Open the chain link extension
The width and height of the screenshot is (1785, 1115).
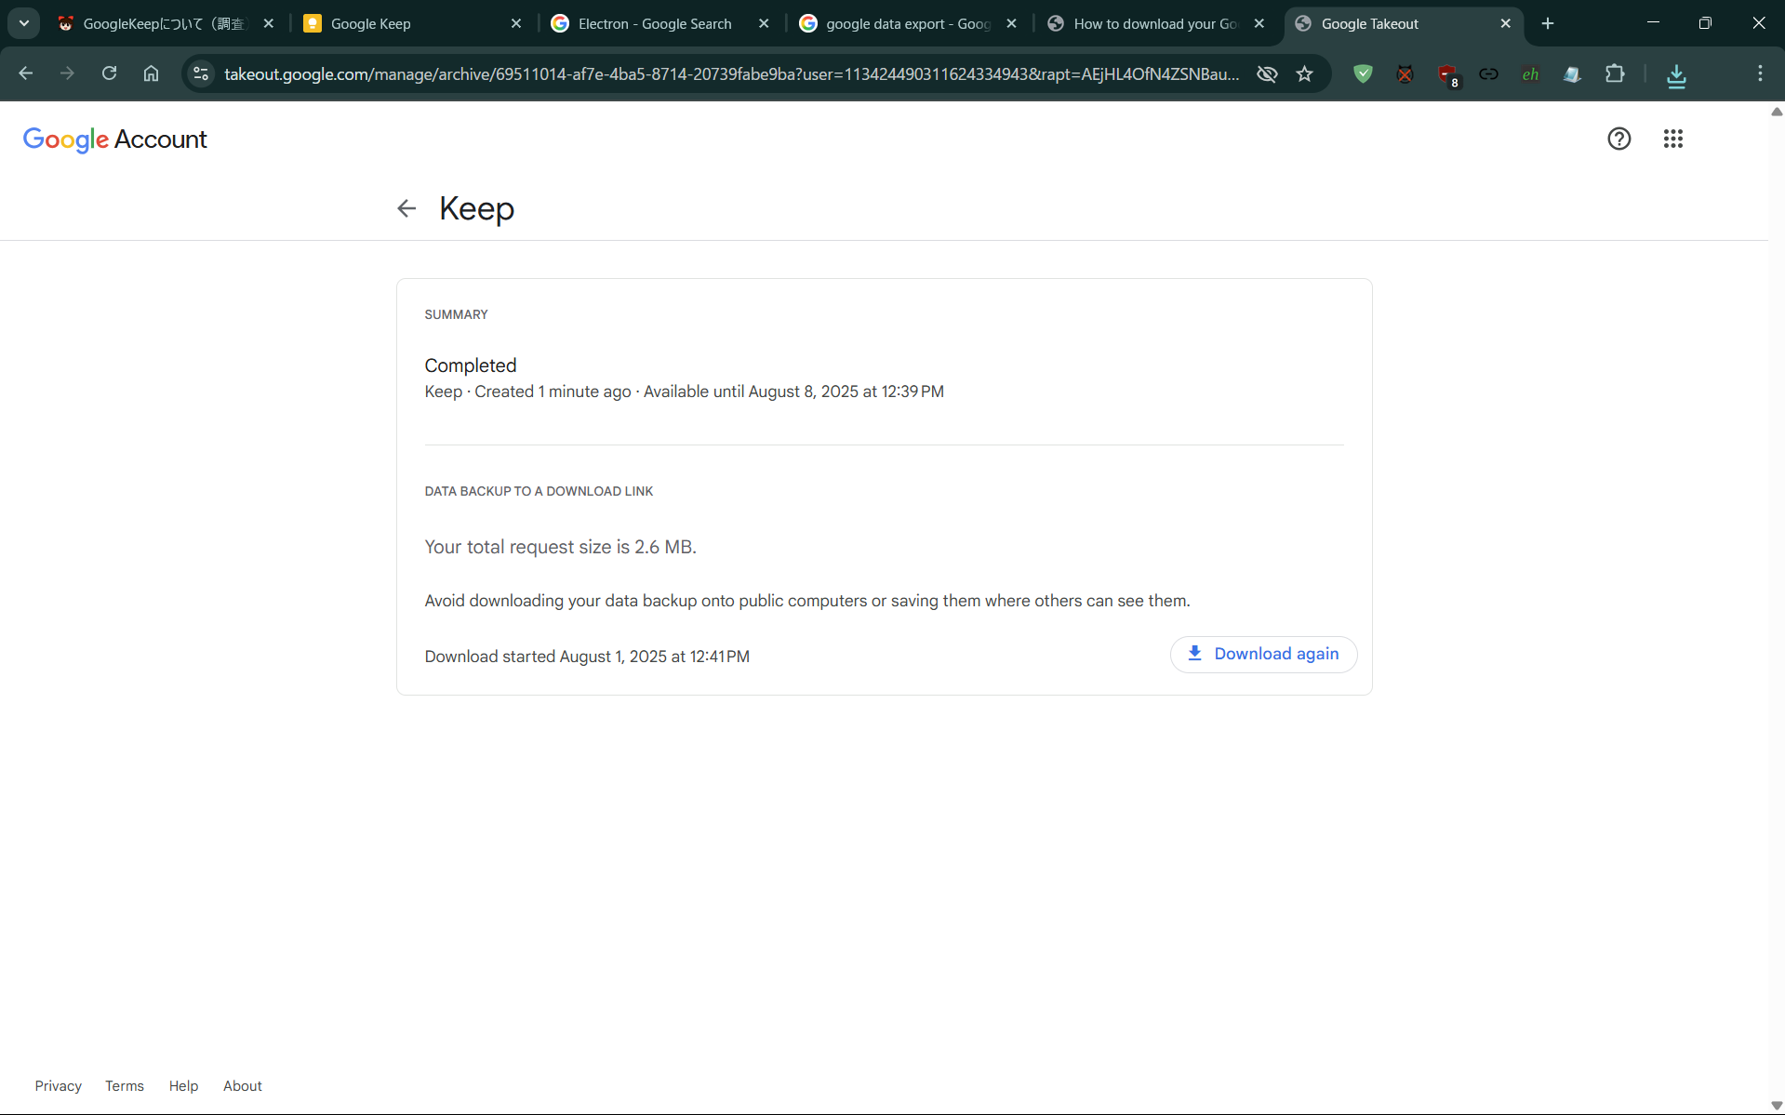[x=1488, y=73]
